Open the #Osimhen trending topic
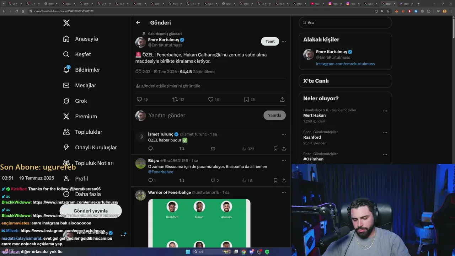455x256 pixels. pos(313,159)
